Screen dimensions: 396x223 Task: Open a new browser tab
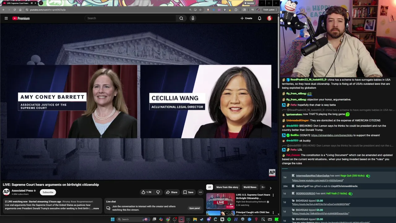click(x=41, y=3)
